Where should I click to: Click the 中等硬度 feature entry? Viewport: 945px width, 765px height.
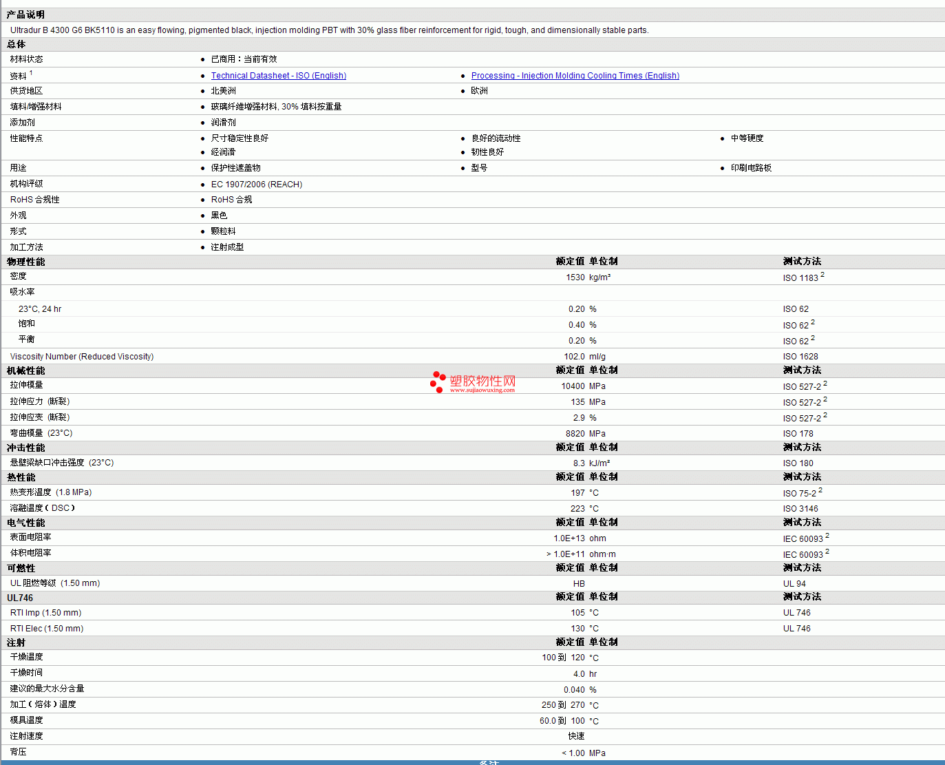point(747,138)
